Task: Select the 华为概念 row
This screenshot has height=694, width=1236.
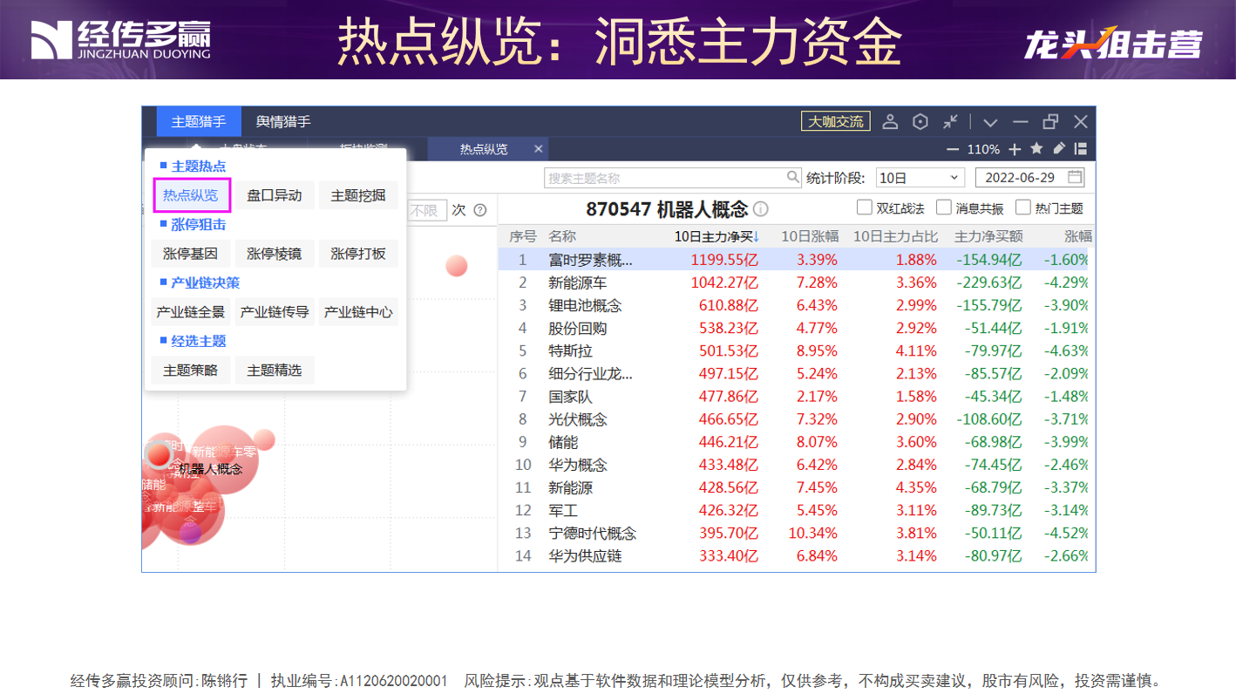Action: tap(797, 465)
